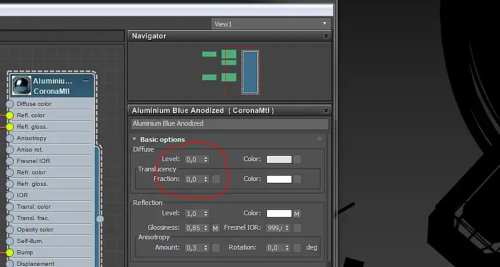
Task: Click the Diffuse Level value field
Action: pyautogui.click(x=193, y=159)
